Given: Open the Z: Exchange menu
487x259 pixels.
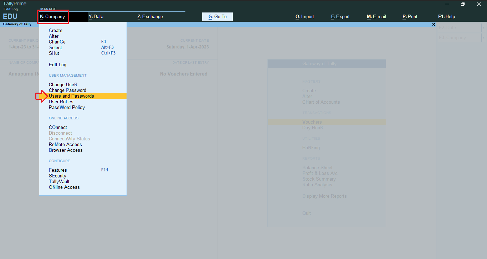Looking at the screenshot, I should (x=150, y=16).
